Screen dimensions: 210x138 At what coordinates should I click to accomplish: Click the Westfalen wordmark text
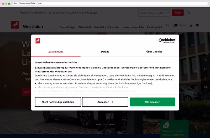(x=33, y=27)
